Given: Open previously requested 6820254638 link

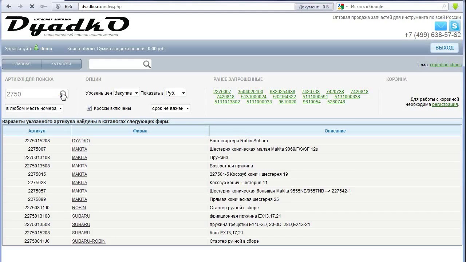Looking at the screenshot, I should point(283,92).
